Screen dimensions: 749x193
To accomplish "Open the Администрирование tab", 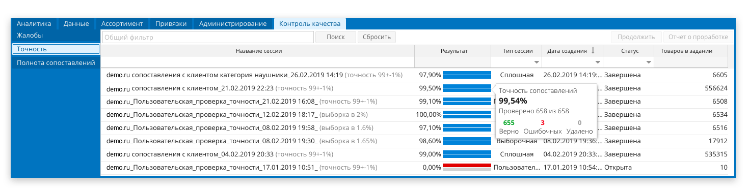I will pos(233,23).
